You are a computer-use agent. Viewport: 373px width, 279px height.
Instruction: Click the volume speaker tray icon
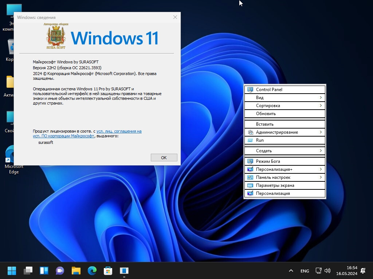(327, 271)
